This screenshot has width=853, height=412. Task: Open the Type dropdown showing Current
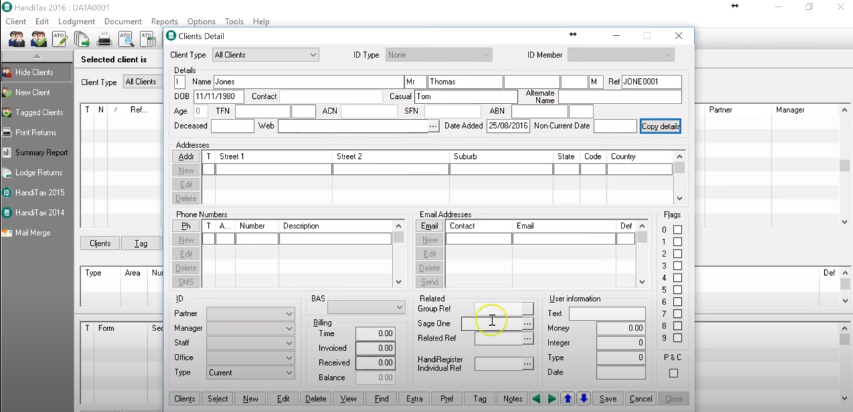250,373
